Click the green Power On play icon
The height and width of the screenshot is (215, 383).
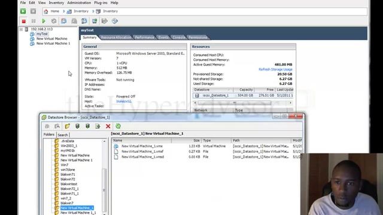point(44,21)
